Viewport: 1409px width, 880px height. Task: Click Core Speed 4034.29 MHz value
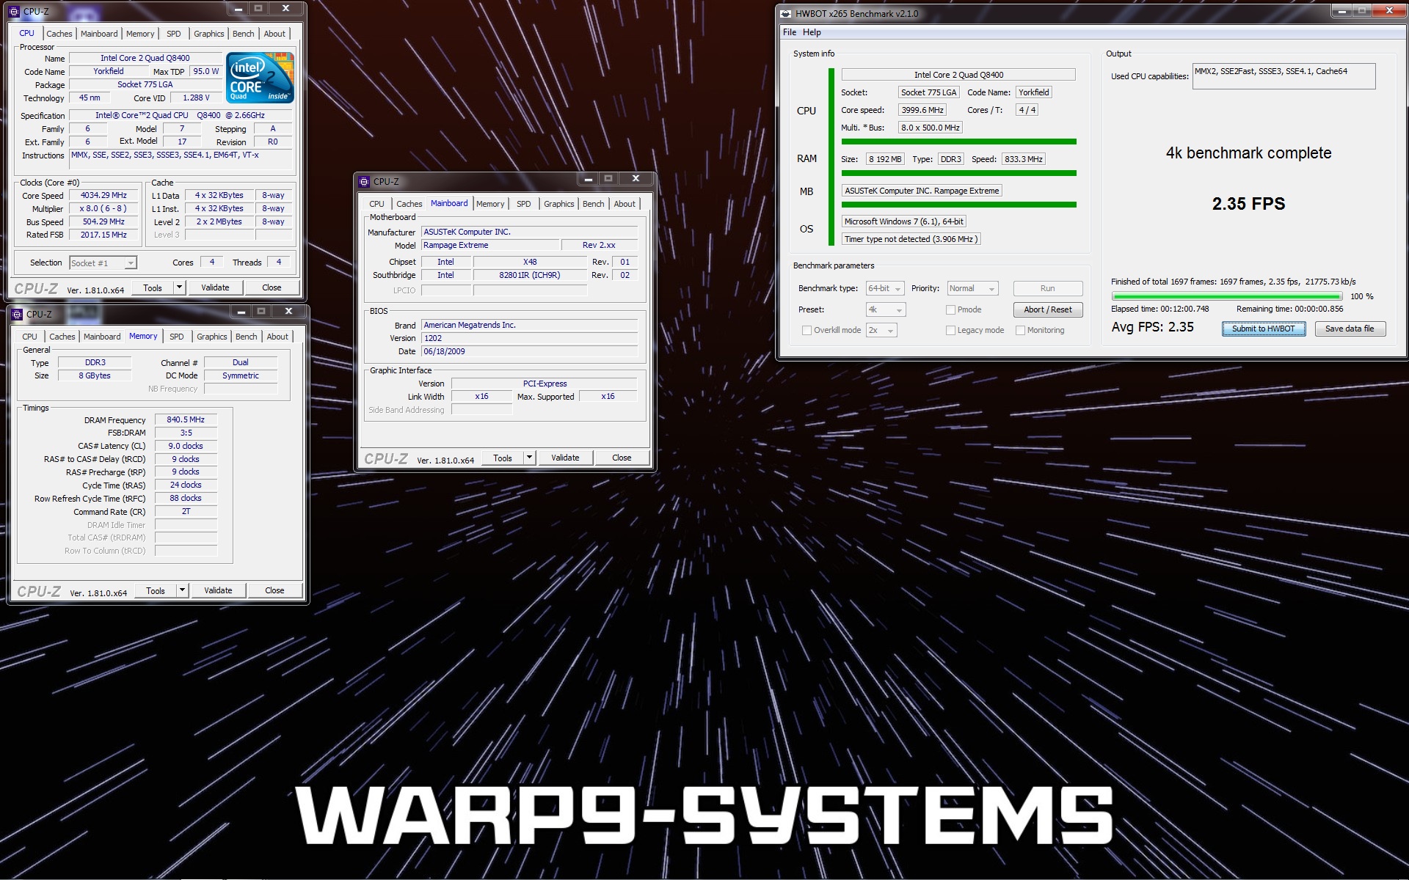(x=103, y=195)
